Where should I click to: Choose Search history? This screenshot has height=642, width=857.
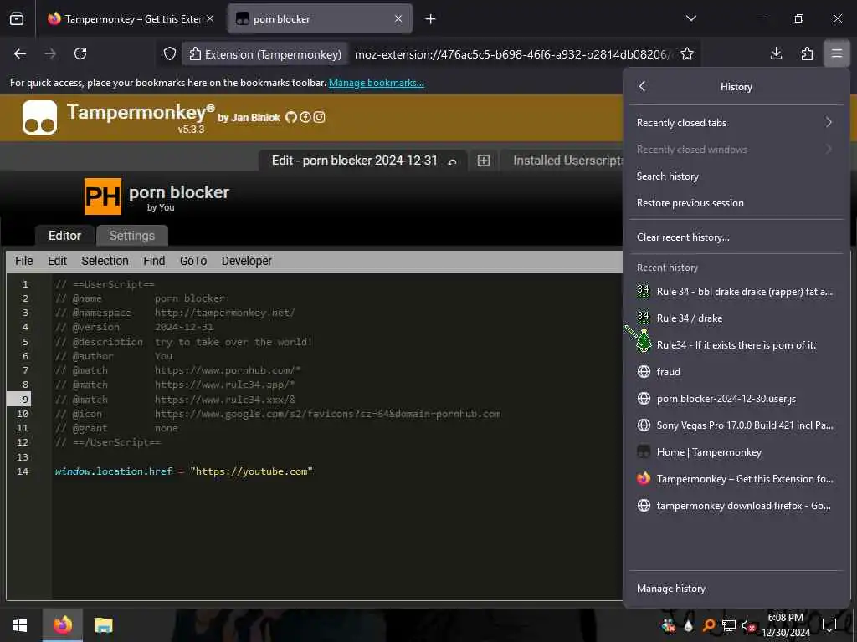click(x=736, y=176)
